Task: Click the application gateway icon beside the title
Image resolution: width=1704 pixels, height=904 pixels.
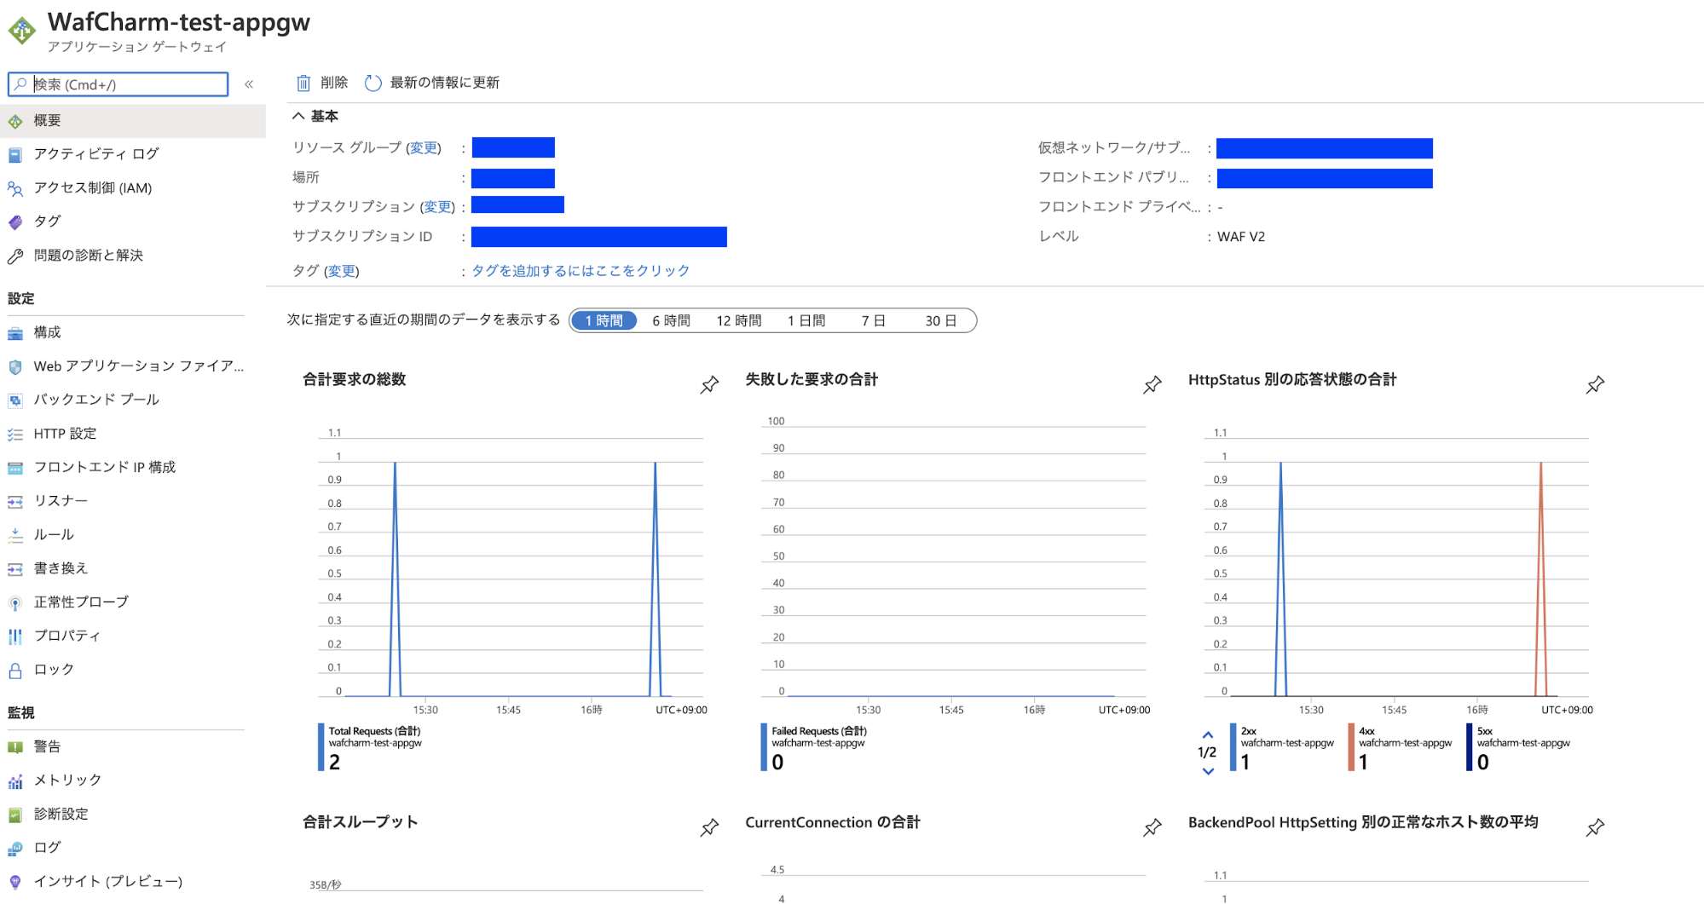Action: point(22,32)
